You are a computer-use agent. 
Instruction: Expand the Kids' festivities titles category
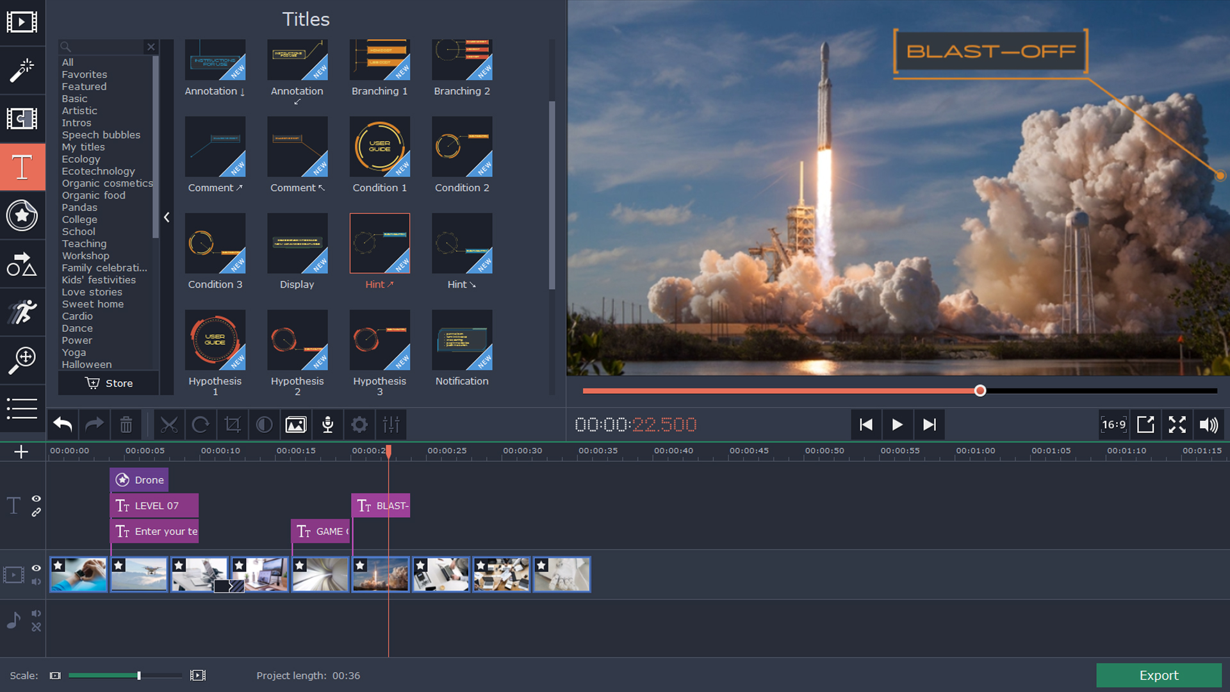pyautogui.click(x=99, y=279)
